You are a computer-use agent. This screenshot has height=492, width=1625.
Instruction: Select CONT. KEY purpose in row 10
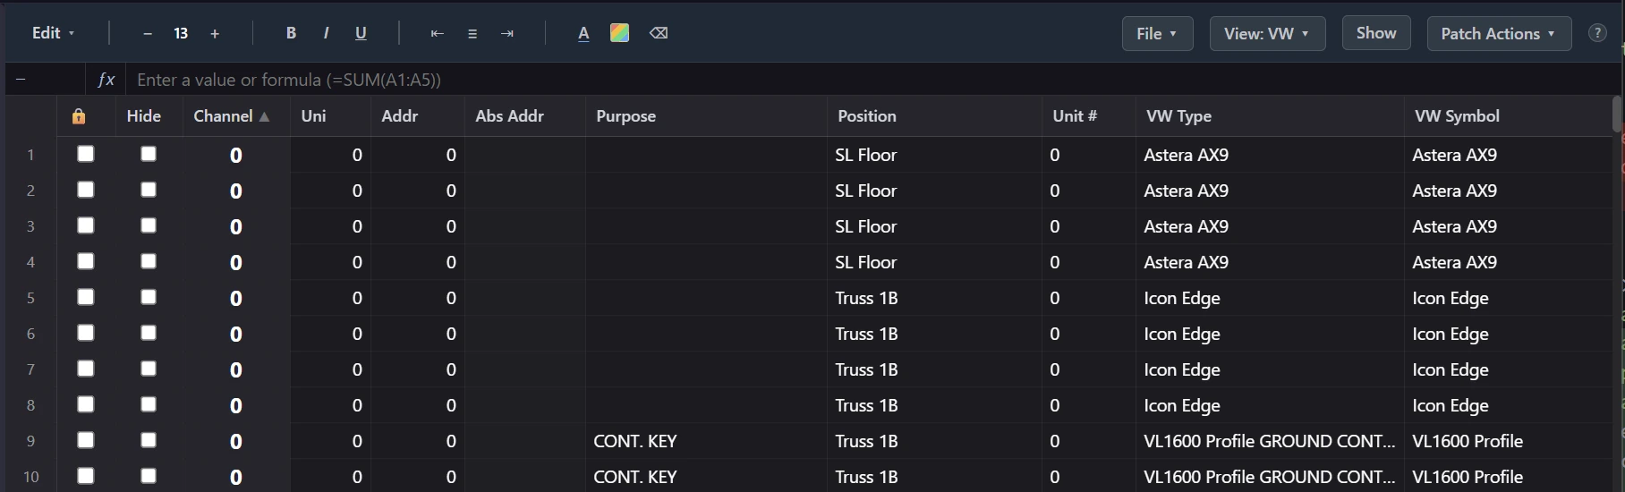(706, 477)
